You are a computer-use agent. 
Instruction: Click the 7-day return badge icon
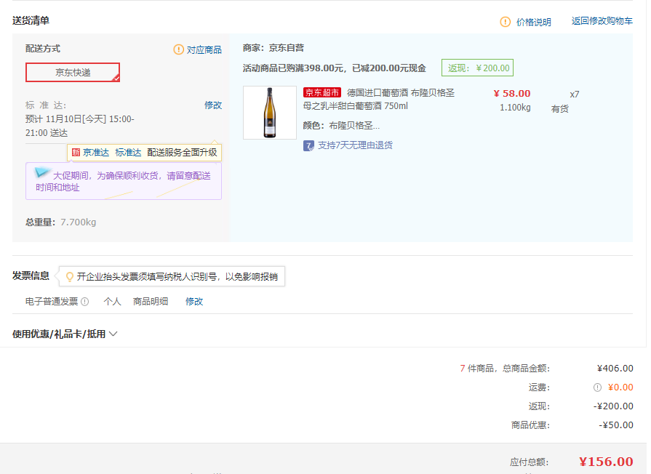[308, 145]
